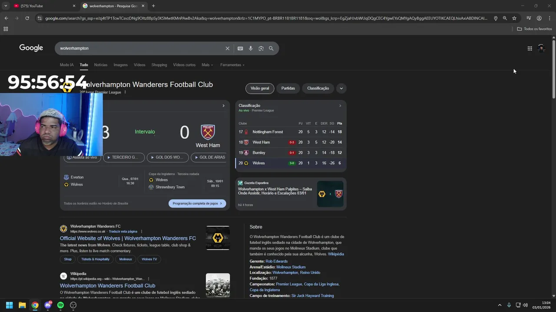
Task: Open Wikipedia Wolverhampton Wanderers Football Club result
Action: tap(107, 286)
